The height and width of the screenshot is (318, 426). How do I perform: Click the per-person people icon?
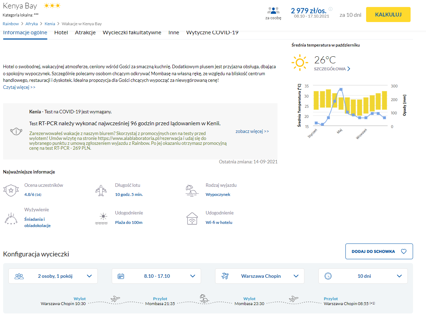pos(273,11)
